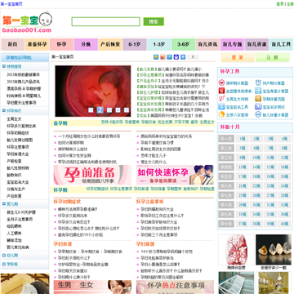Open the 育儿资讯 navigation tab
The image size is (294, 294).
[207, 44]
